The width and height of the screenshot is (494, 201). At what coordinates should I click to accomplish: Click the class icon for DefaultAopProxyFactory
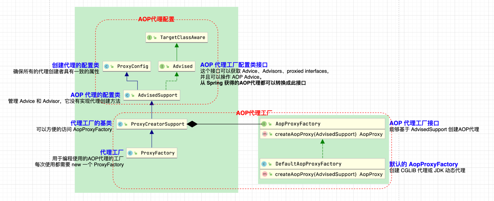(263, 164)
